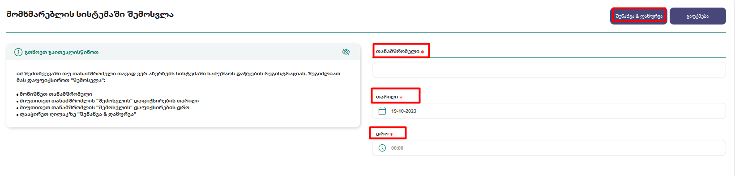735x176 pixels.
Task: Click the დრო field label
Action: (x=382, y=134)
